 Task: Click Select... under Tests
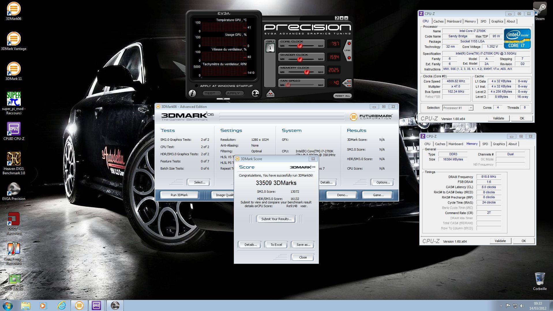200,182
